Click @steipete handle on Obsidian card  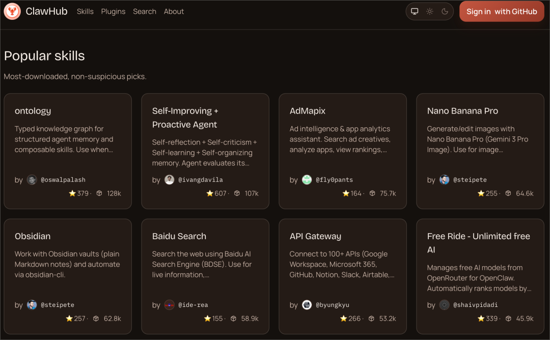point(58,305)
